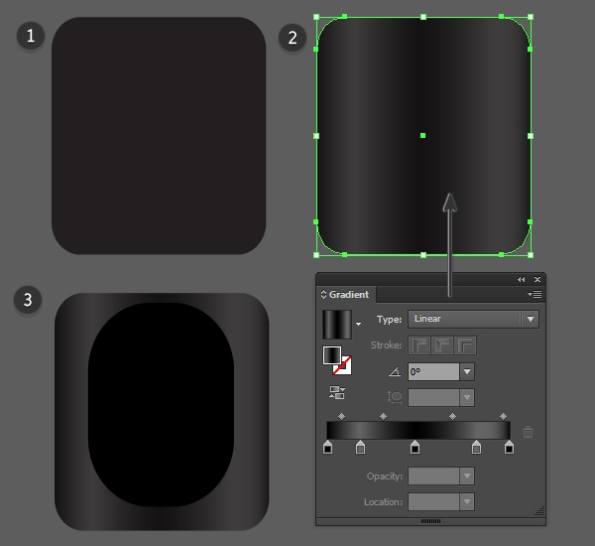This screenshot has height=546, width=595.
Task: Choose apply gradient along stroke option
Action: click(442, 345)
